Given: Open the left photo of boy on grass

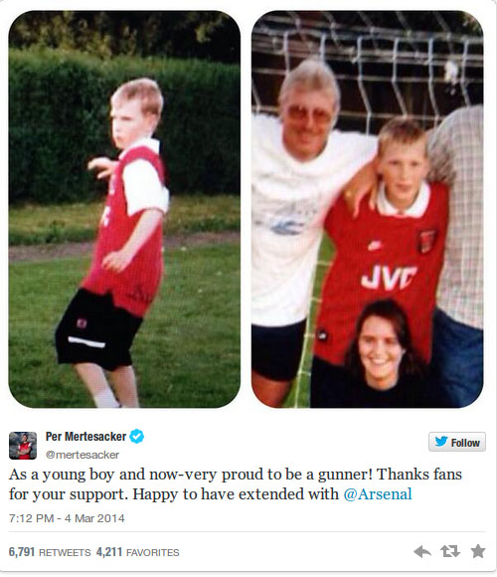Looking at the screenshot, I should pyautogui.click(x=124, y=209).
